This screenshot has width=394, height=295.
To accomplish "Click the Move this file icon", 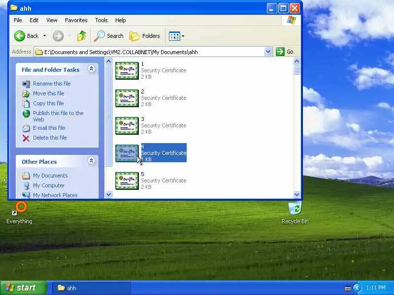I will [x=26, y=94].
